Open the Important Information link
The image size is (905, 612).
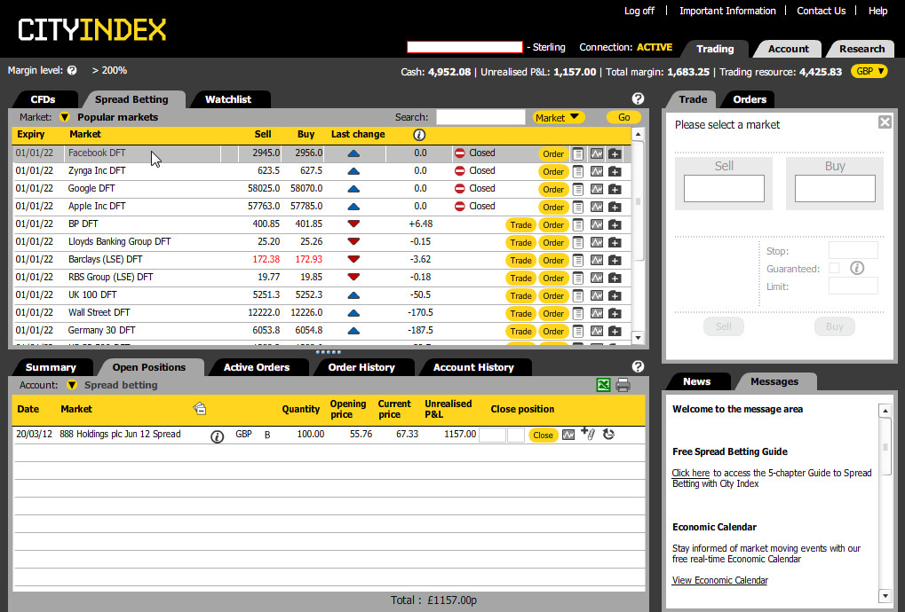click(x=727, y=11)
